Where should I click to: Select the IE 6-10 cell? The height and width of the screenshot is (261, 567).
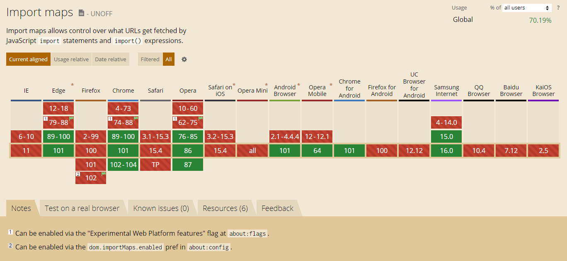point(26,136)
